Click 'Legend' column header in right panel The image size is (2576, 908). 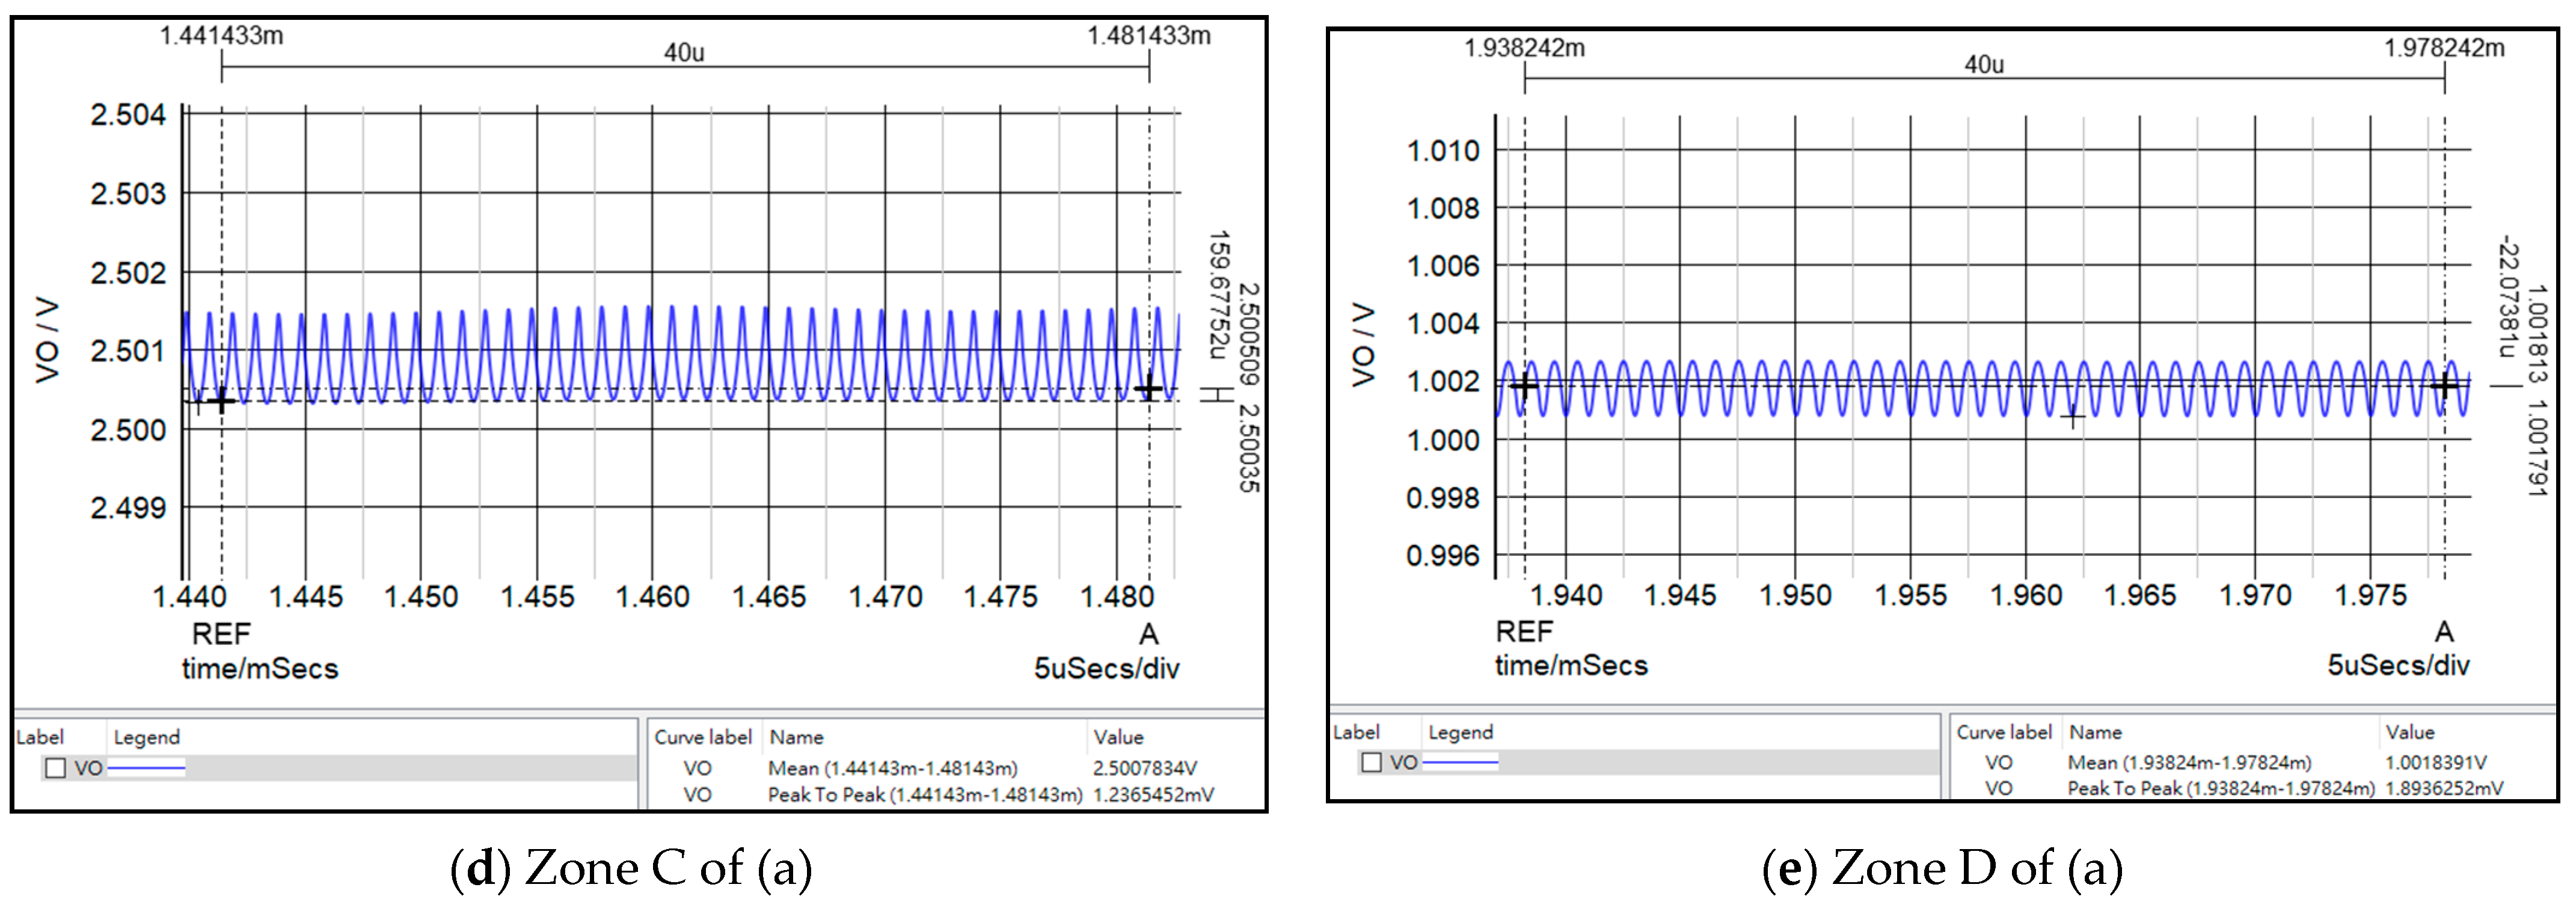click(1460, 732)
